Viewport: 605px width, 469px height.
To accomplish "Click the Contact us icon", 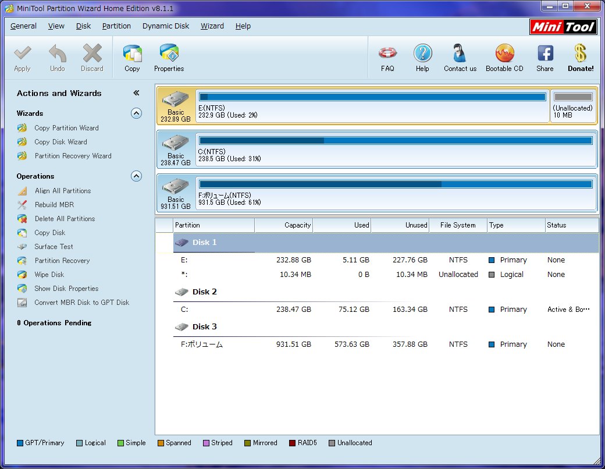I will (x=460, y=58).
